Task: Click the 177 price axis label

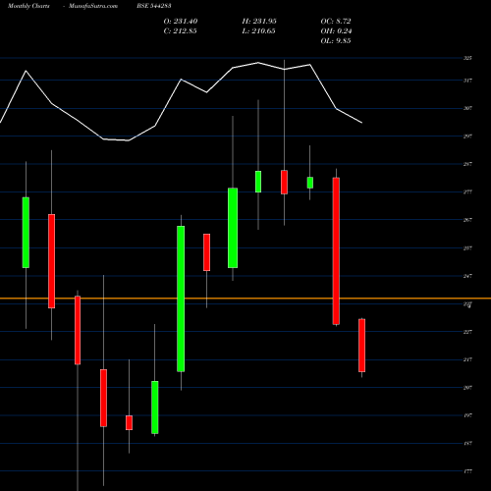Action: point(467,471)
